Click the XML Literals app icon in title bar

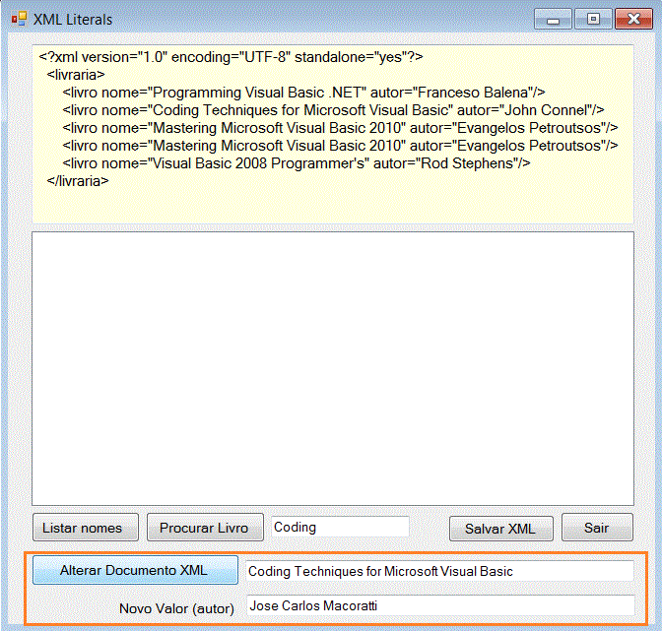click(x=20, y=19)
